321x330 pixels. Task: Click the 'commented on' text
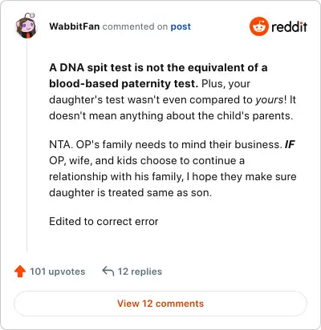[135, 26]
